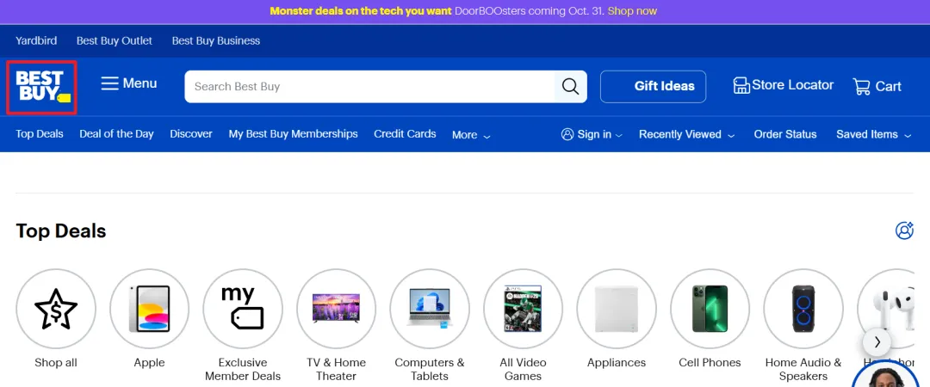Screen dimensions: 930x387
Task: Open Deal of the Day
Action: click(x=116, y=134)
